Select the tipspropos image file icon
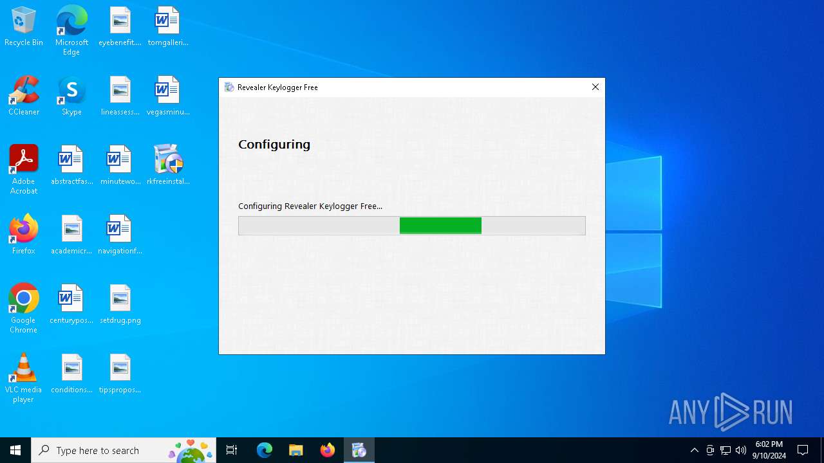Screen dimensions: 824x463 point(120,374)
